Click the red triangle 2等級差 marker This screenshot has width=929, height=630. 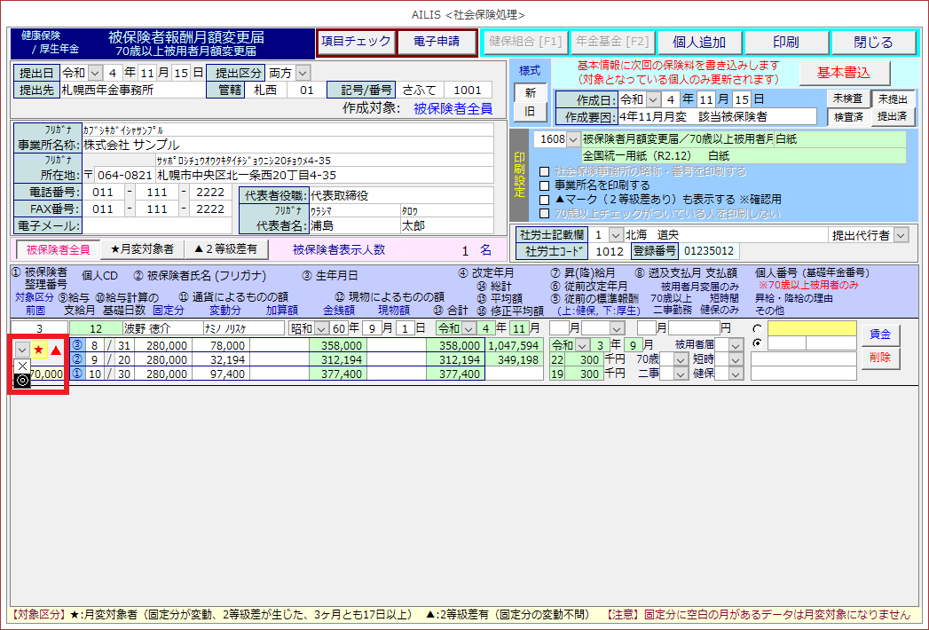[x=55, y=350]
